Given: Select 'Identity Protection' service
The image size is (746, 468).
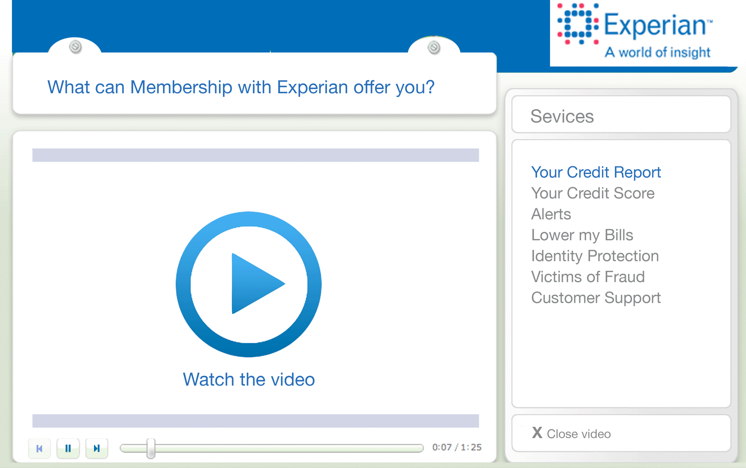Looking at the screenshot, I should click(x=595, y=256).
